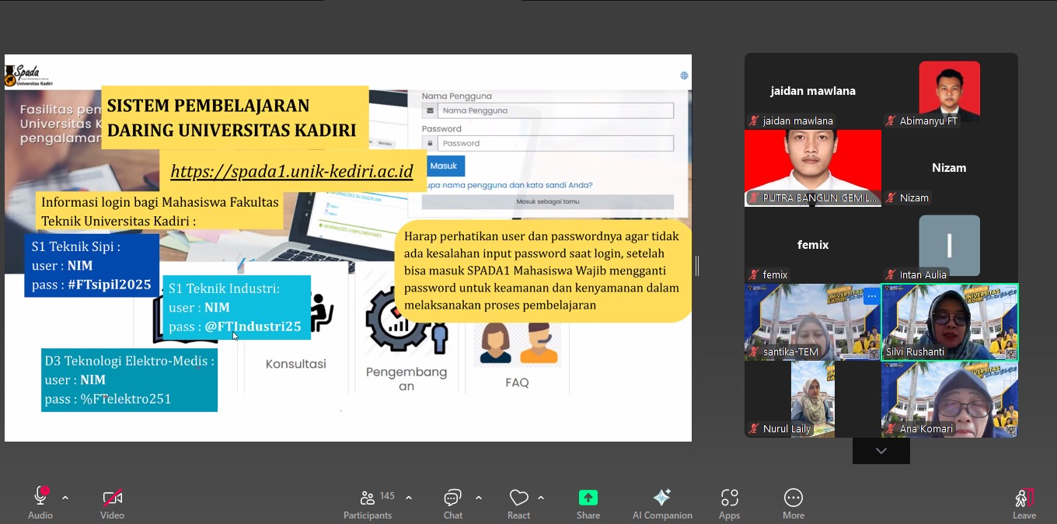Select Ana Komari's video tile
Screen dimensions: 1057x524
pyautogui.click(x=949, y=399)
